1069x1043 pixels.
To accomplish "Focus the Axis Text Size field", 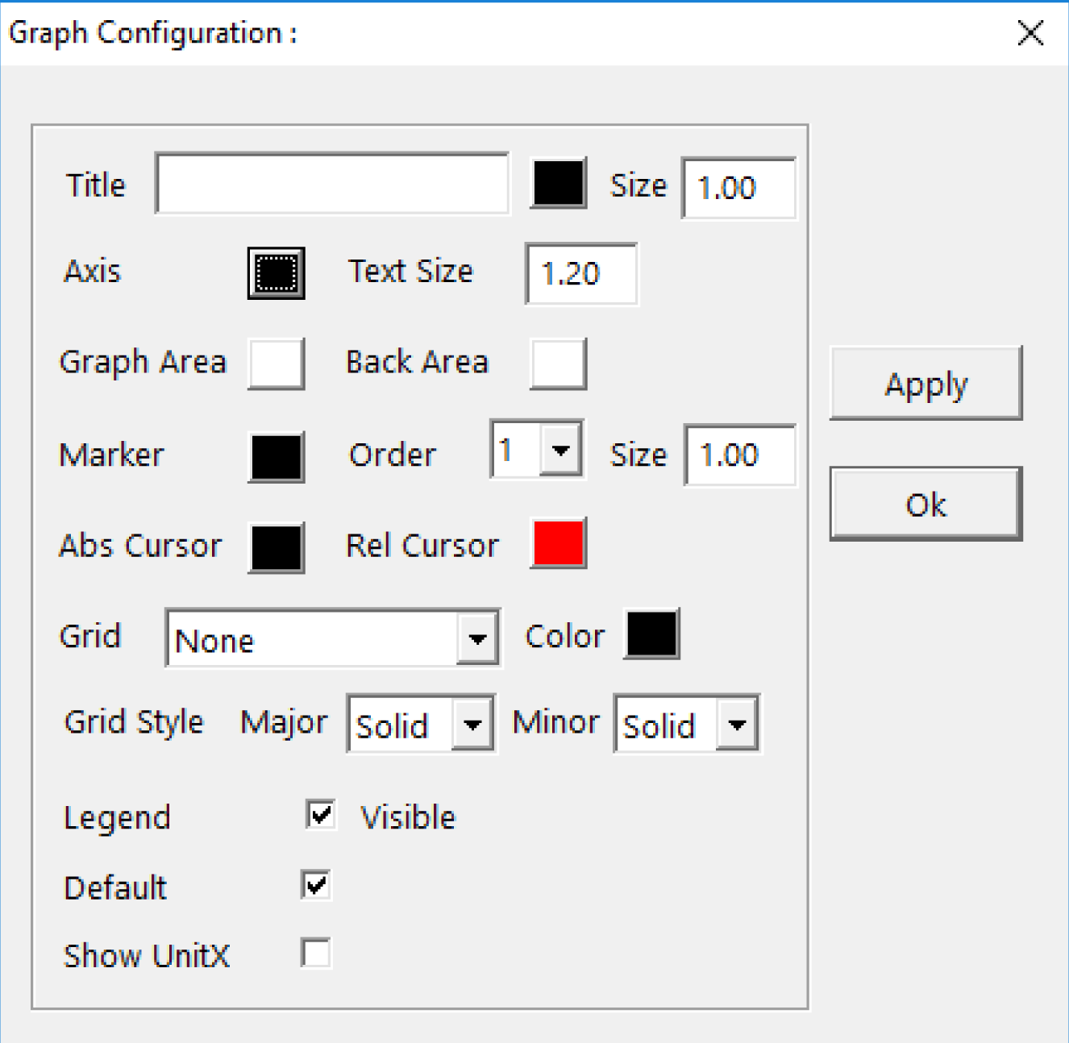I will (x=580, y=274).
